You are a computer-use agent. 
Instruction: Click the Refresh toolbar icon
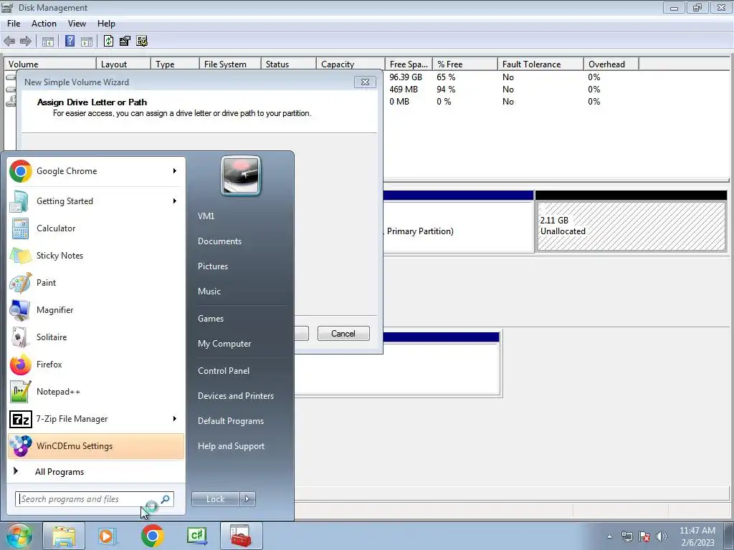109,41
